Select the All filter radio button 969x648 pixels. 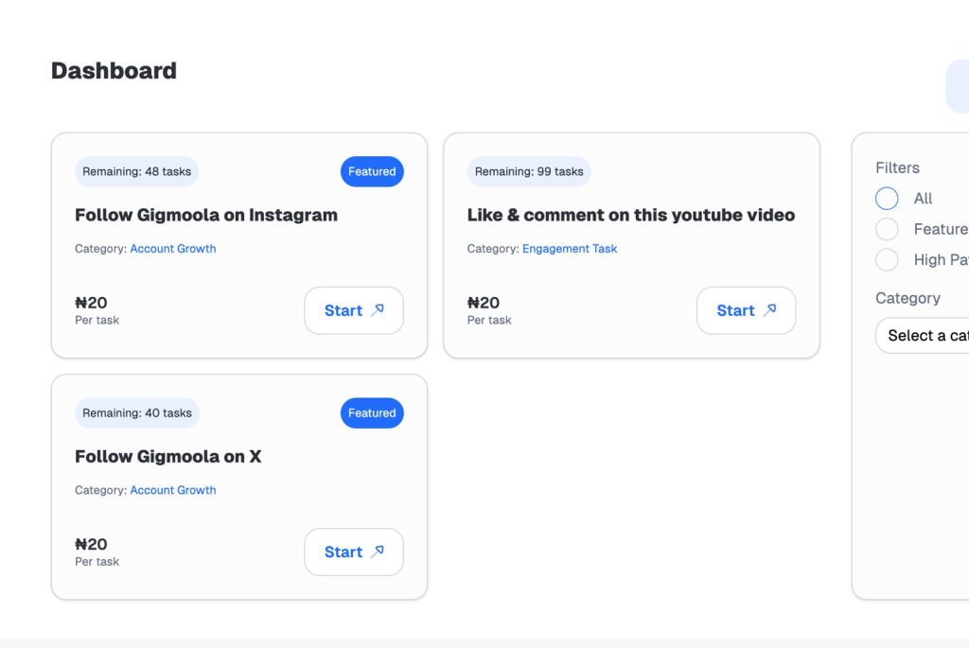coord(887,199)
